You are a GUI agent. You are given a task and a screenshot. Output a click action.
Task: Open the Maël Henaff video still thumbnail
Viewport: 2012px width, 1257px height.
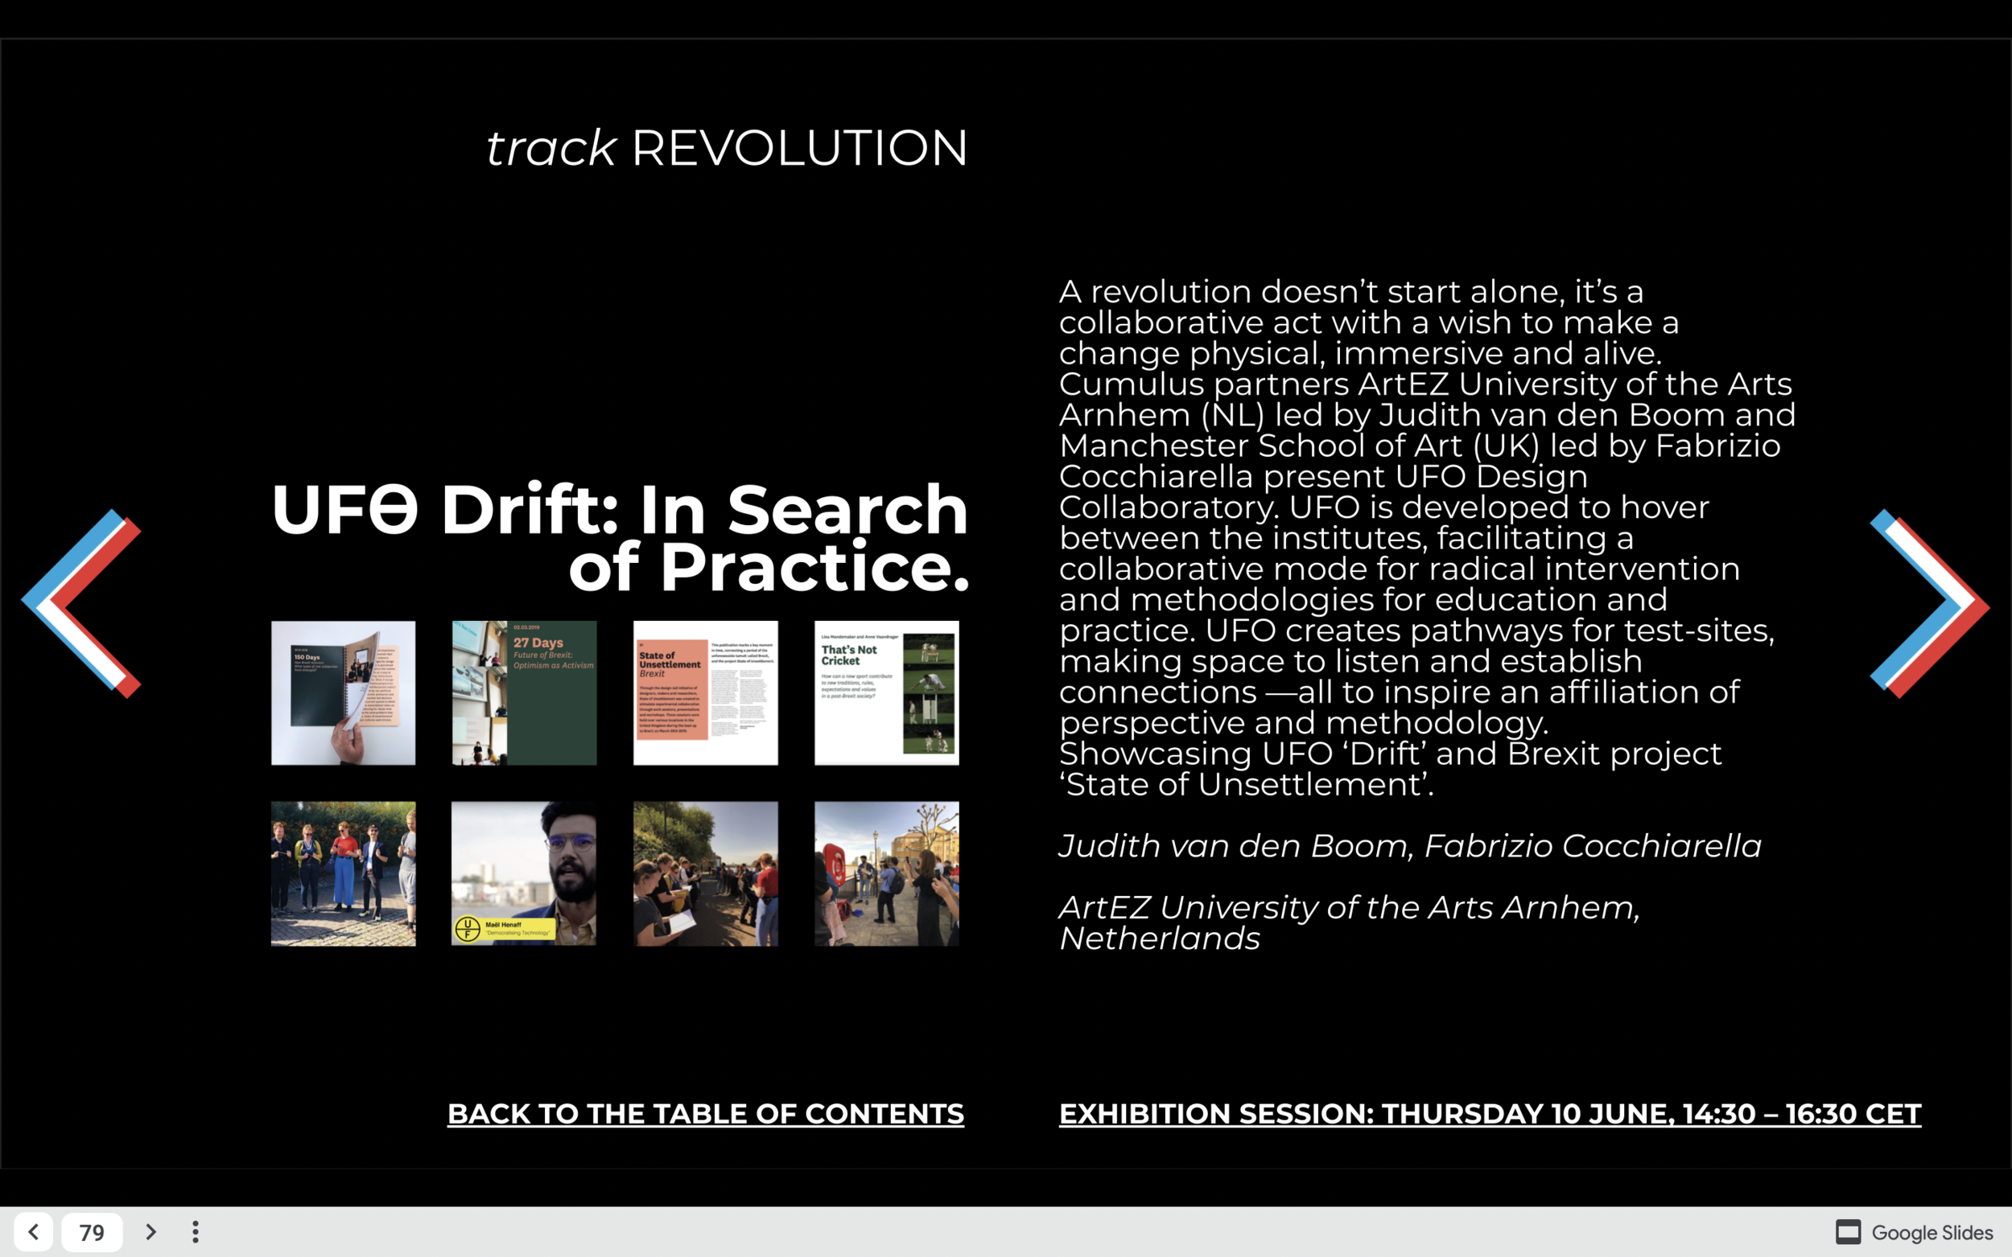(524, 873)
